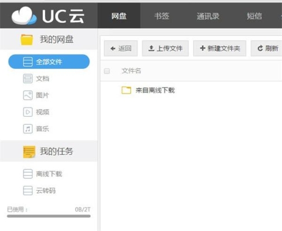This screenshot has height=231, width=282.
Task: Open the 通讯录 contacts tab
Action: click(208, 16)
